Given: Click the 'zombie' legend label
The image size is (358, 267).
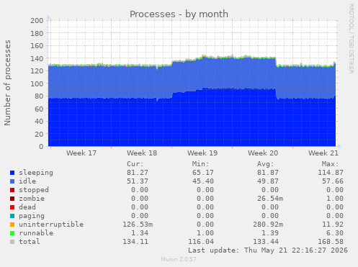Looking at the screenshot, I should (x=32, y=199).
